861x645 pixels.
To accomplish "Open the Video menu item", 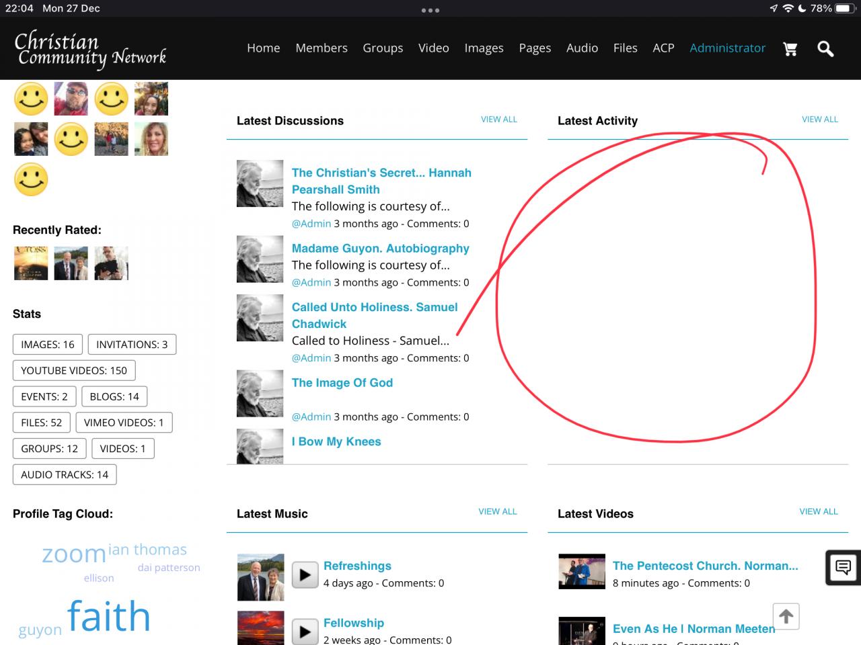I will pyautogui.click(x=434, y=48).
